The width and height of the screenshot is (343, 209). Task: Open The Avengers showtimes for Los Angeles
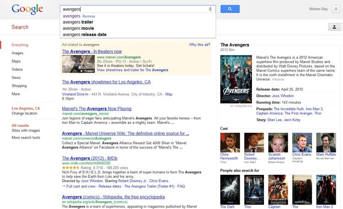[x=106, y=82]
